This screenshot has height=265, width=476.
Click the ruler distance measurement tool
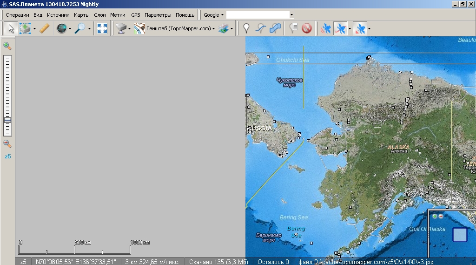tap(44, 29)
